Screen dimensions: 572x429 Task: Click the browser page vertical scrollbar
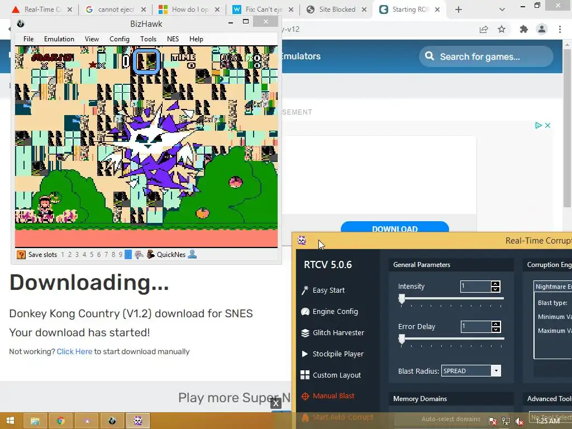coord(567,128)
